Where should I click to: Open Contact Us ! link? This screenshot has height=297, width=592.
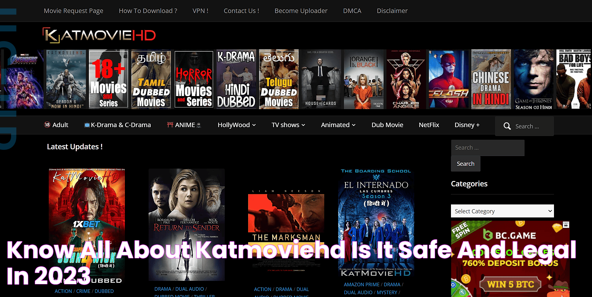(x=241, y=11)
